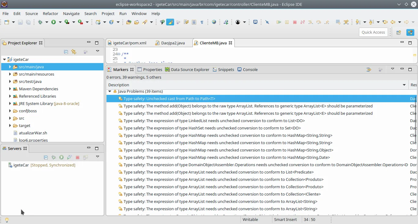Viewport: 418px width, 224px height.
Task: Start the igeteCar server with the play icon
Action: click(62, 157)
